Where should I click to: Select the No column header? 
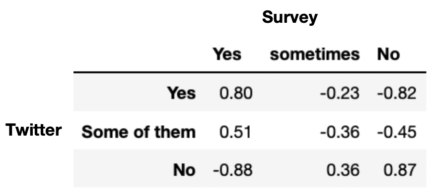pos(388,54)
